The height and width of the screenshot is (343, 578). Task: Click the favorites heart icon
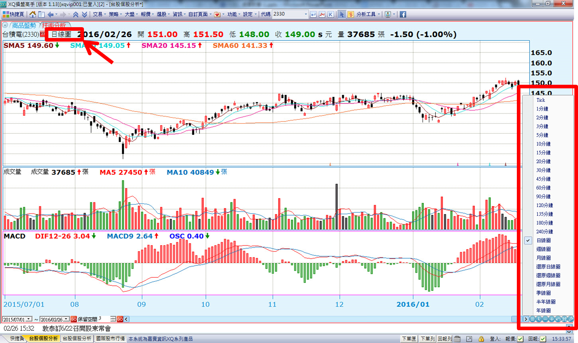click(x=217, y=14)
